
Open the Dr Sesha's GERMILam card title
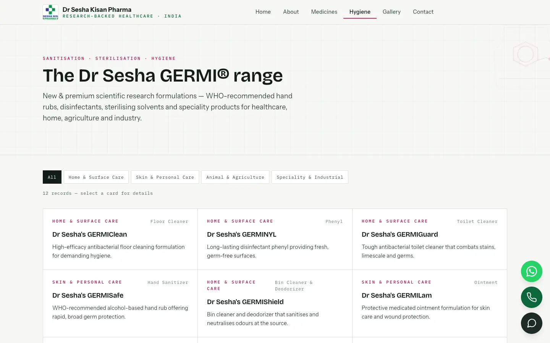(x=397, y=295)
